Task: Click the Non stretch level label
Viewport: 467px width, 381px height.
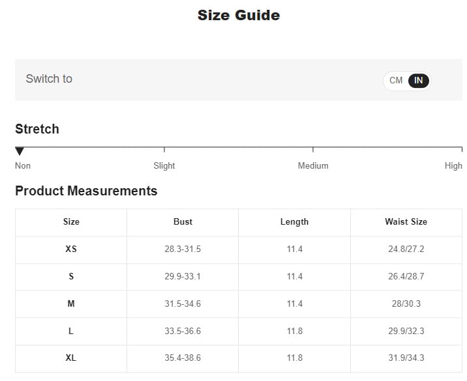Action: [x=23, y=165]
